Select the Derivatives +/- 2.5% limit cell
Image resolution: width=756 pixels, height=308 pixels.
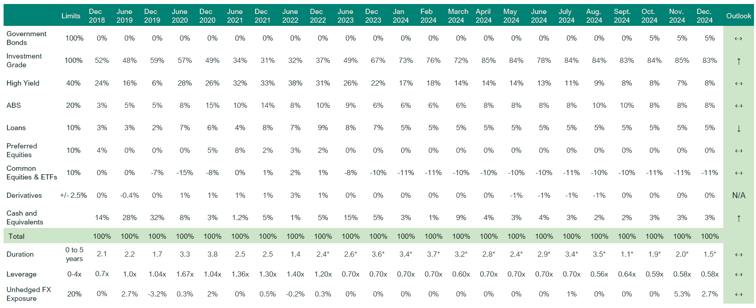pos(73,195)
